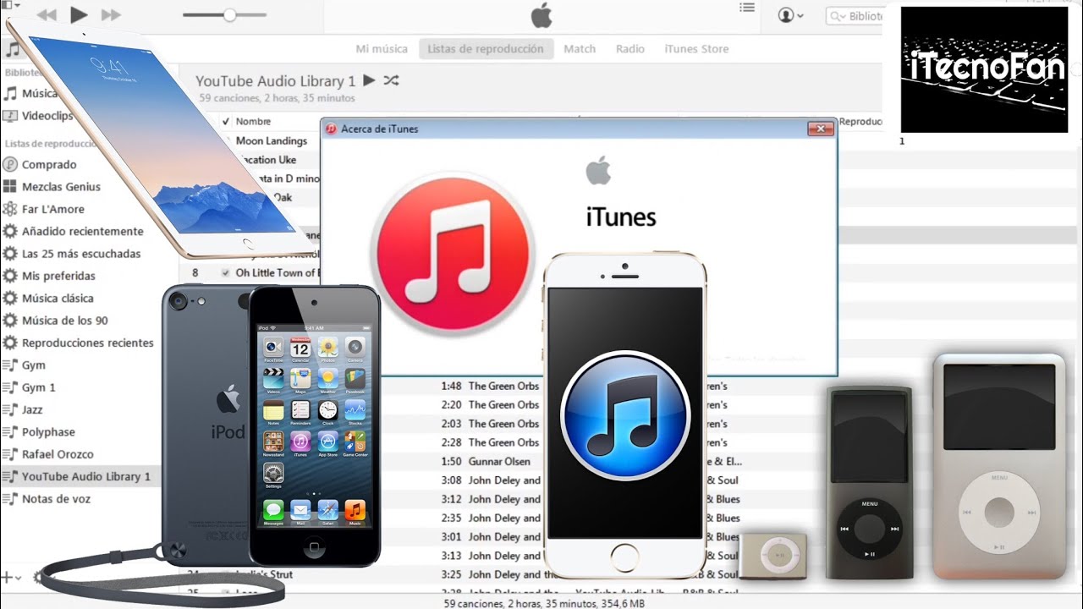Toggle the checkmark column header checkbox
Image resolution: width=1083 pixels, height=609 pixels.
(x=226, y=122)
